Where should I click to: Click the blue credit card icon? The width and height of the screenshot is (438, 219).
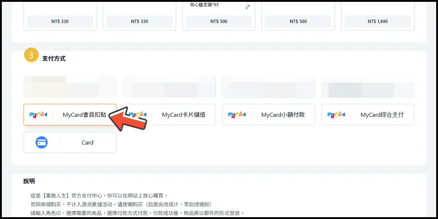pos(42,142)
